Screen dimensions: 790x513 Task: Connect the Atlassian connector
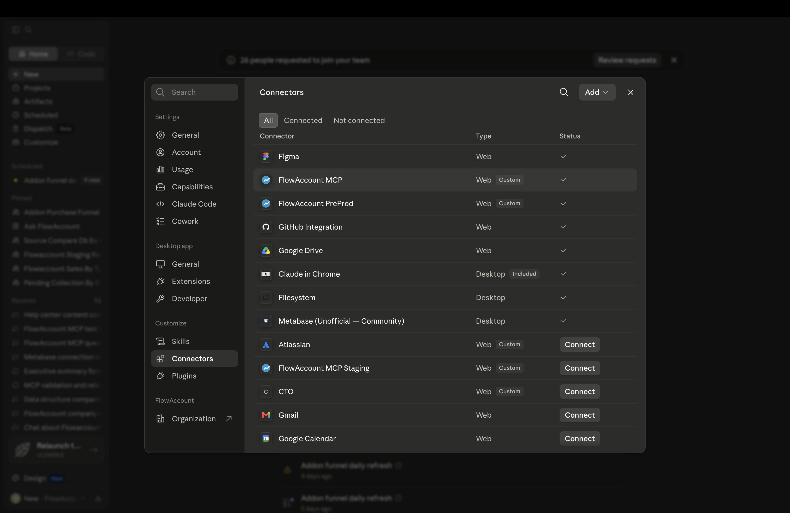click(579, 345)
